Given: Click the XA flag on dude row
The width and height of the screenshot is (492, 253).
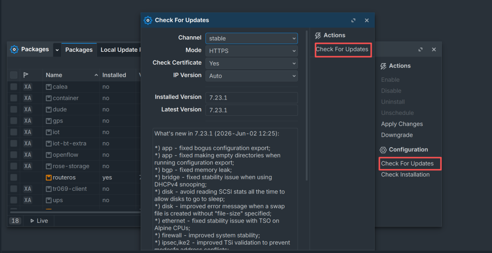Looking at the screenshot, I should (28, 109).
